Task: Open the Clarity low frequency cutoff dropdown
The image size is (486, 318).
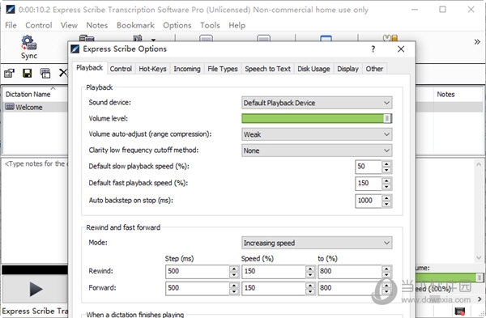Action: pyautogui.click(x=317, y=151)
